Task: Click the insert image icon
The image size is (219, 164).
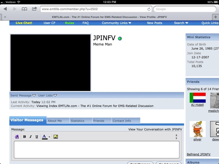Action: (56, 137)
